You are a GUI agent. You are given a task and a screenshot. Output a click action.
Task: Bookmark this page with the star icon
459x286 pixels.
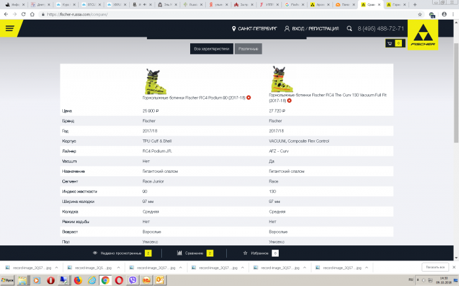[x=438, y=14]
